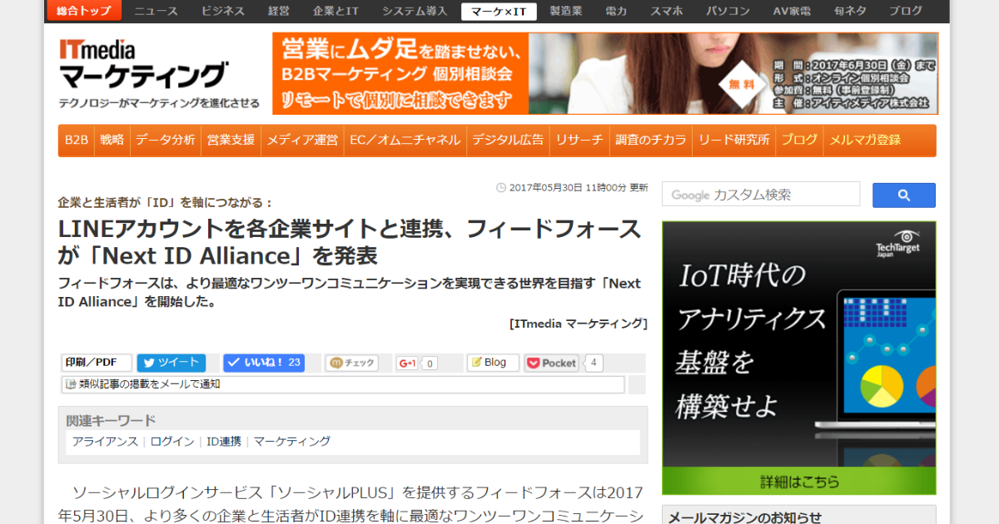999x524 pixels.
Task: Click the ログイン keyword link
Action: 172,442
